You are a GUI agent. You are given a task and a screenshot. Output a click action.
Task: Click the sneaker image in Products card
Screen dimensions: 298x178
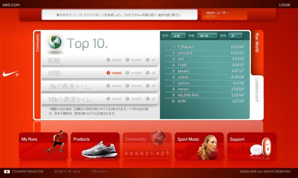[x=99, y=149]
